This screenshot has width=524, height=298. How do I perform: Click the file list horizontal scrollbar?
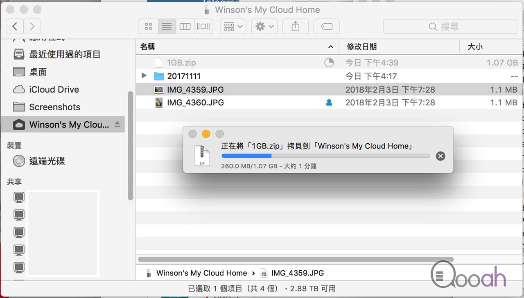click(x=296, y=259)
